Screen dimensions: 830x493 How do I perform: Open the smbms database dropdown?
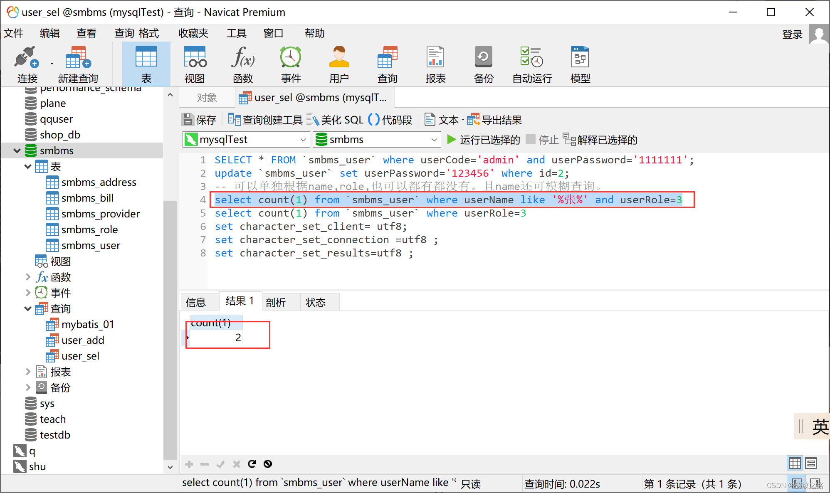[377, 140]
